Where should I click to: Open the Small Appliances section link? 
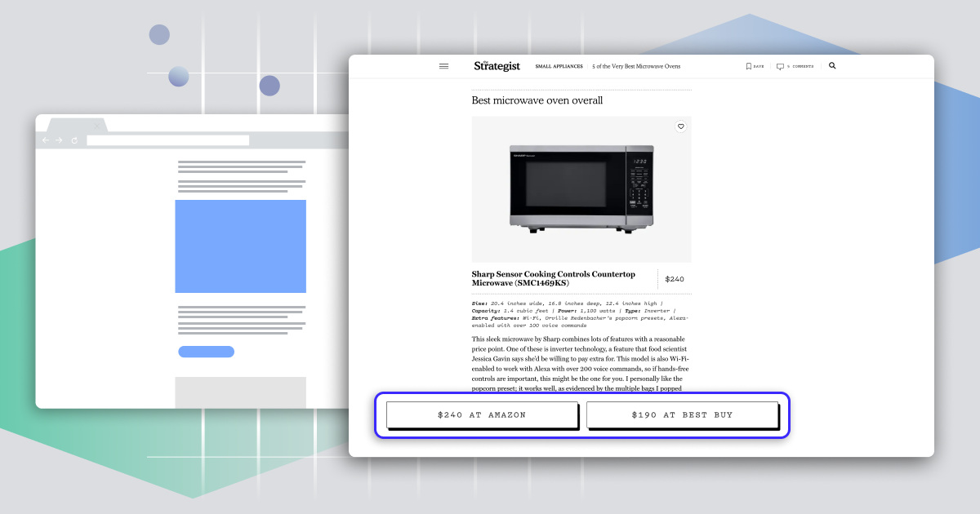pos(559,66)
